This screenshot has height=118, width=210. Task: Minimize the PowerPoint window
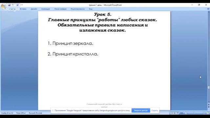192,5
